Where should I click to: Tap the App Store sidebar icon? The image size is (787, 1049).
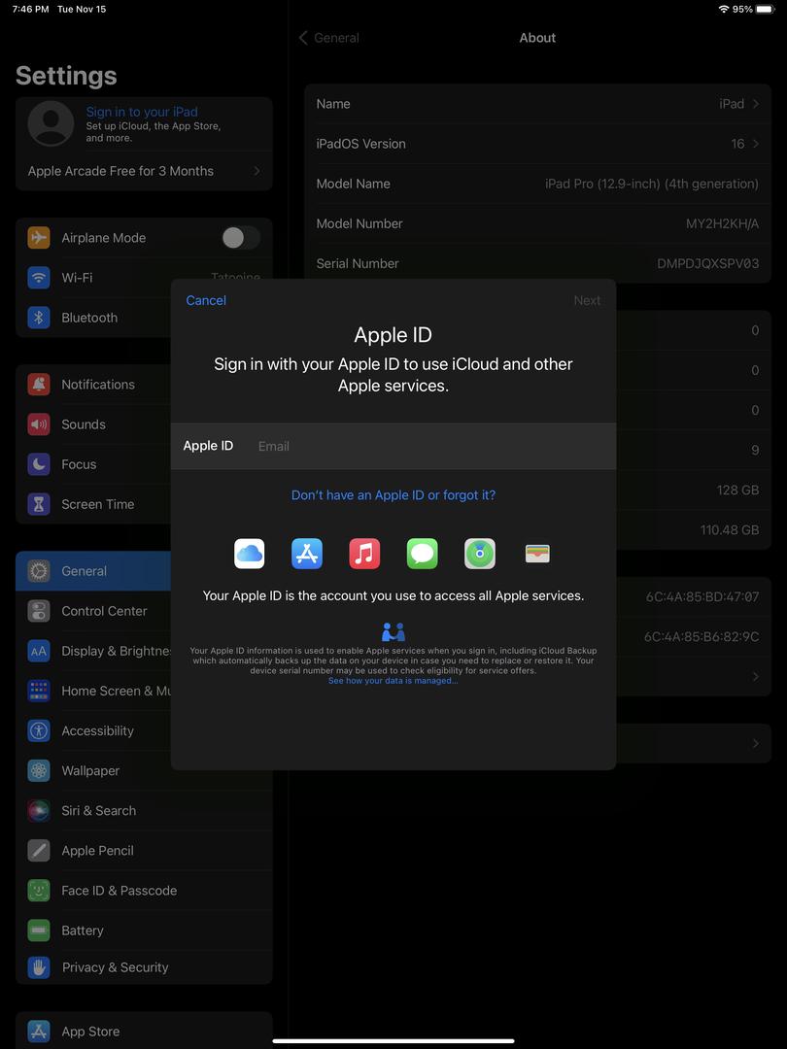click(x=39, y=1031)
